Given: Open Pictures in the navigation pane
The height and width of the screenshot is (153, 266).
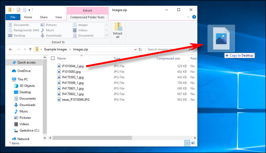Looking at the screenshot, I should click(x=23, y=118).
